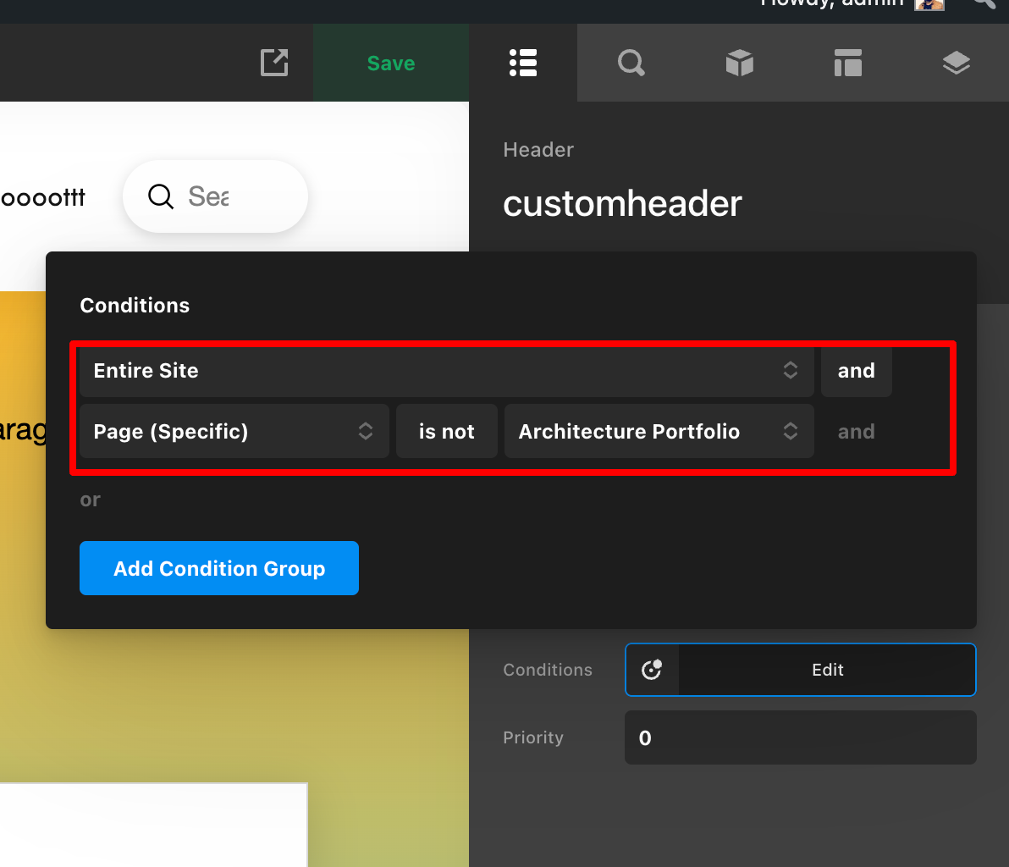1009x867 pixels.
Task: Click the green Save button
Action: (x=390, y=63)
